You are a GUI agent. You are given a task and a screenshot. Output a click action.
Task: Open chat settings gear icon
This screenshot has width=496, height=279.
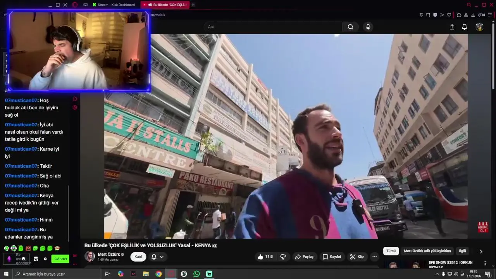tap(45, 259)
